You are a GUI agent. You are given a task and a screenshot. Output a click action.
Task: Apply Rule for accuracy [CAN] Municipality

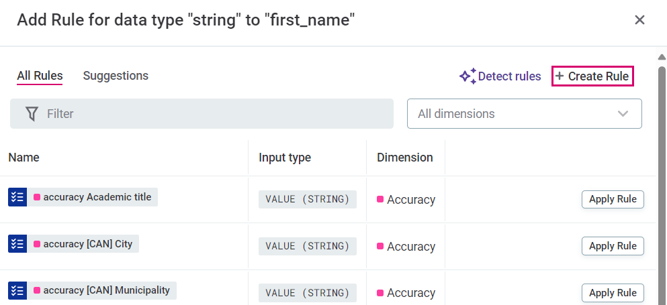coord(613,293)
